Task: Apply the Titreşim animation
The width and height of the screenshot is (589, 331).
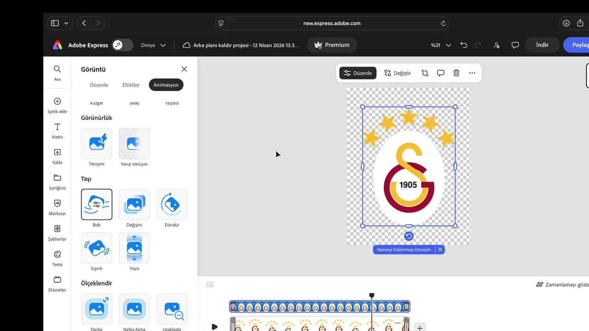Action: tap(97, 143)
